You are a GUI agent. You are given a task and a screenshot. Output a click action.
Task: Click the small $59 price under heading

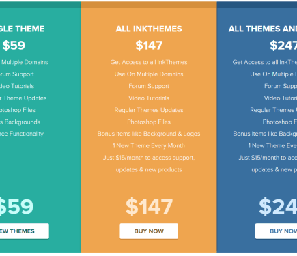(x=14, y=45)
